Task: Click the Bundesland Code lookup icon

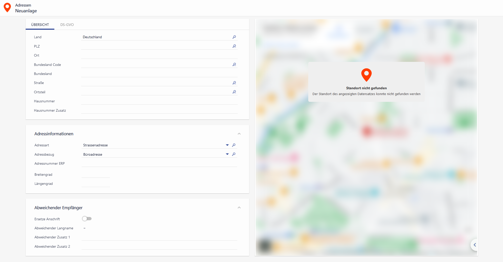Action: (x=234, y=65)
